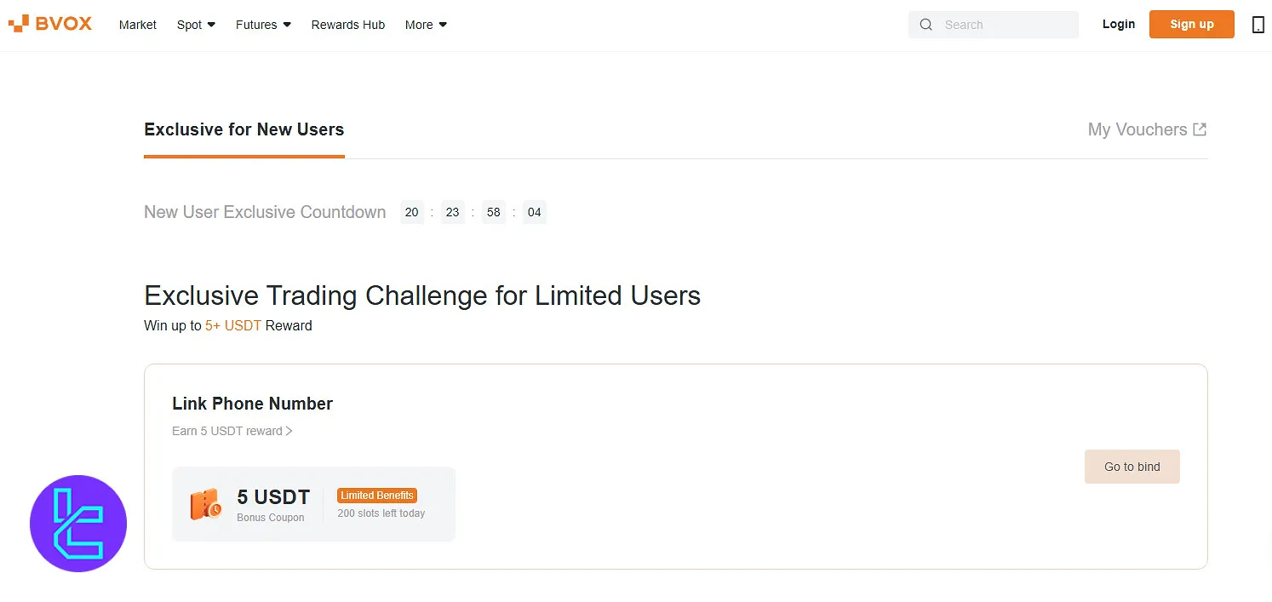Click the BVOX logo
The height and width of the screenshot is (602, 1272).
click(x=50, y=24)
